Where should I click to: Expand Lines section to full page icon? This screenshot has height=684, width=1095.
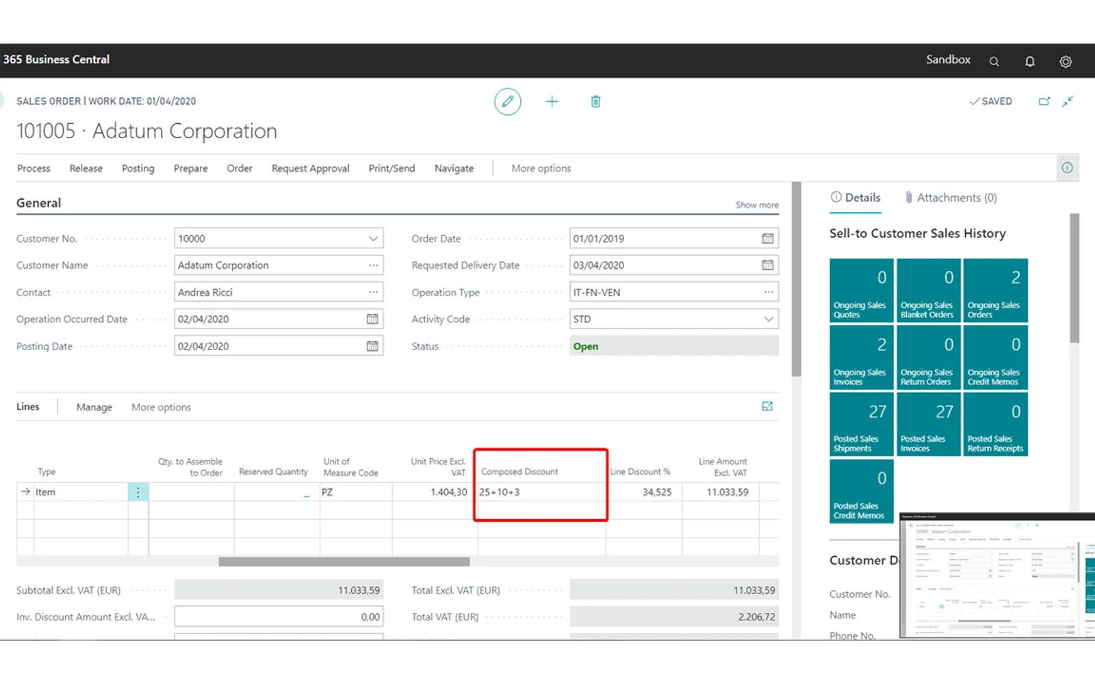point(767,406)
